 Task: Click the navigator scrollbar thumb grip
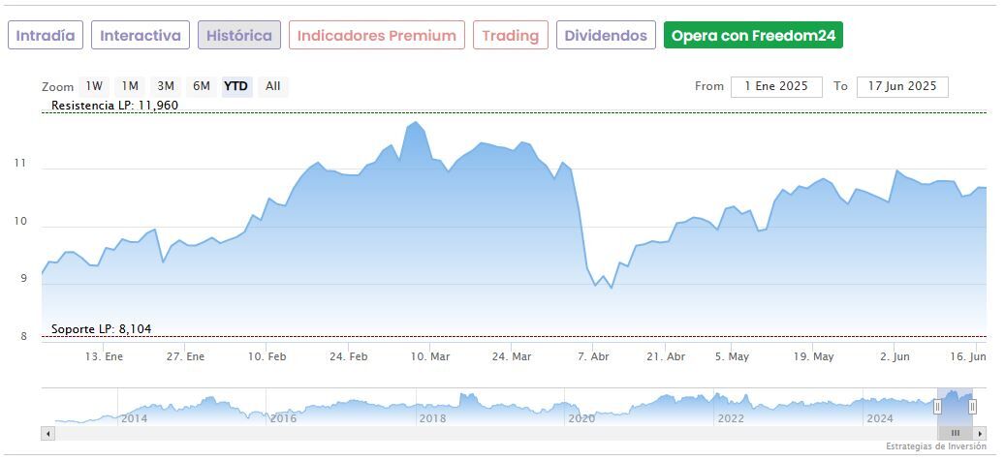click(x=955, y=433)
